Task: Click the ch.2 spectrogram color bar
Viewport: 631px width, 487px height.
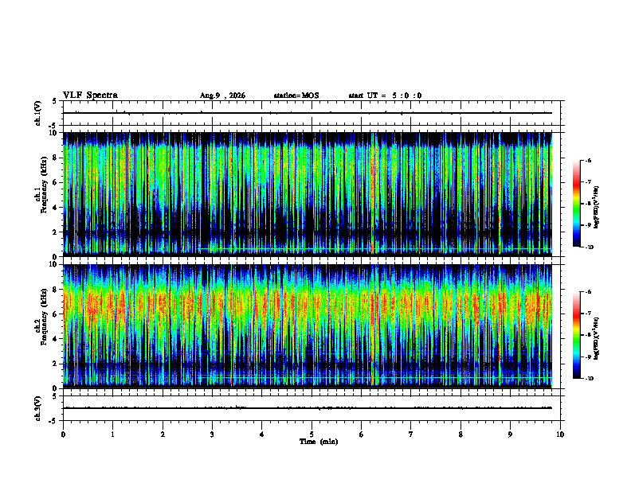Action: [x=577, y=335]
